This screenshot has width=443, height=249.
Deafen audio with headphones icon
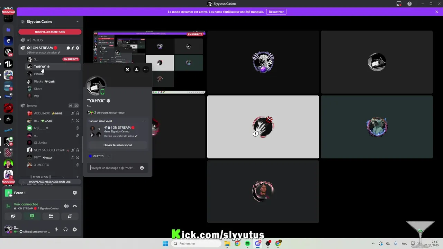[x=65, y=229]
